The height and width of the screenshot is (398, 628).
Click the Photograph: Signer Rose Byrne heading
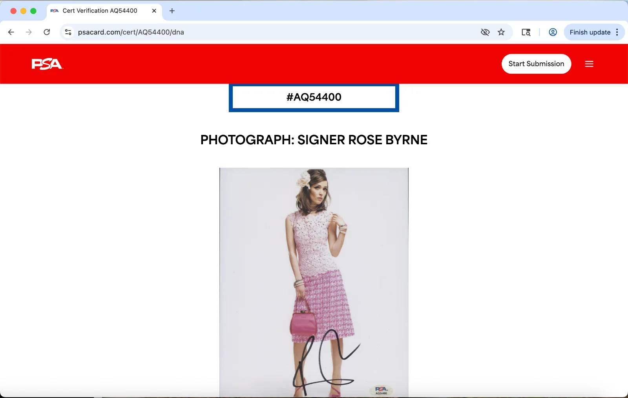click(x=314, y=140)
